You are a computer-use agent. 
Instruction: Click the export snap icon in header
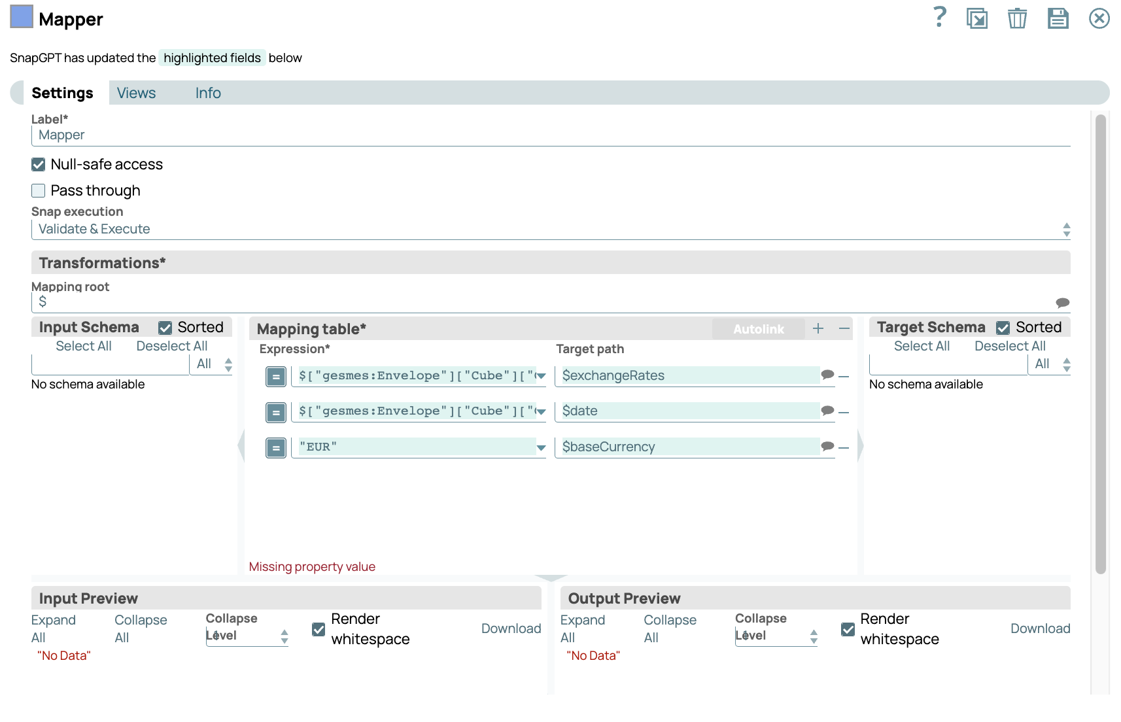[x=977, y=18]
